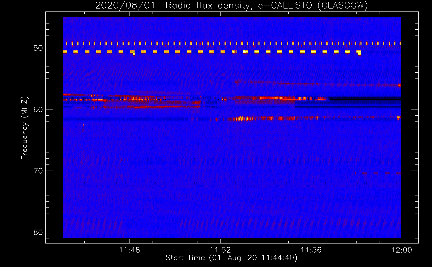Click the 11:48 time tick label

[129, 250]
